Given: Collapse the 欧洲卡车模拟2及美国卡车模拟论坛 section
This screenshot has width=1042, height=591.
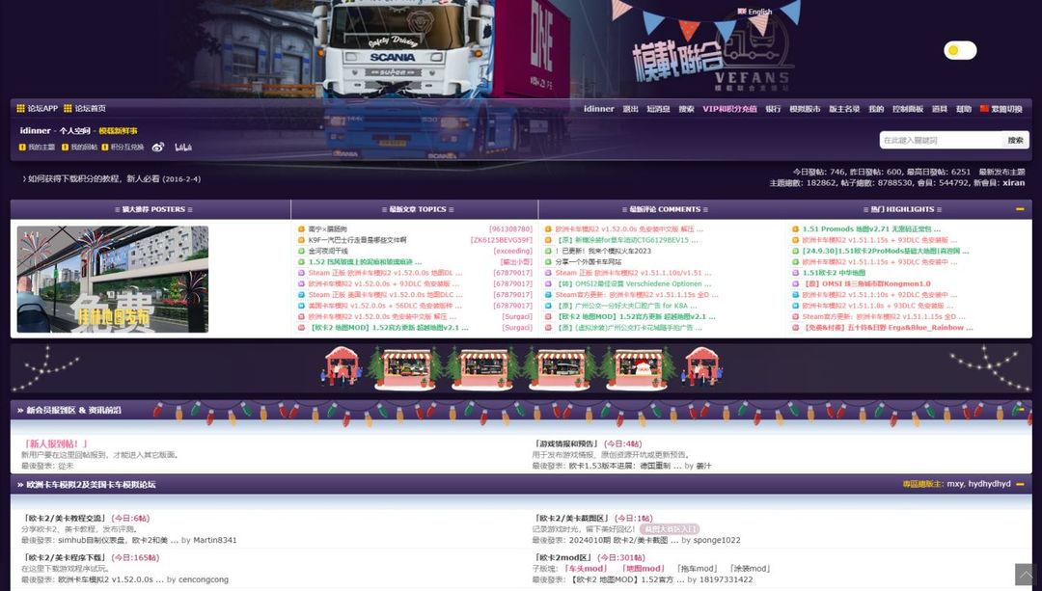Looking at the screenshot, I should pyautogui.click(x=1020, y=484).
